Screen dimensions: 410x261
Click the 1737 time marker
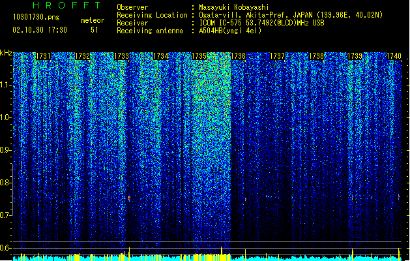pyautogui.click(x=277, y=56)
